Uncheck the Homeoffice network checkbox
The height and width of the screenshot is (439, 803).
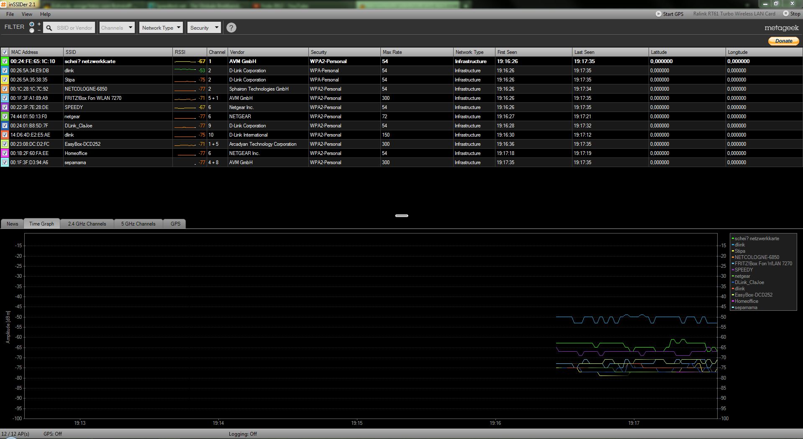[5, 153]
